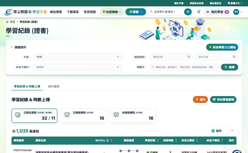Open the 最新 sort dropdown
Screen dimensions: 248x153
[223, 131]
